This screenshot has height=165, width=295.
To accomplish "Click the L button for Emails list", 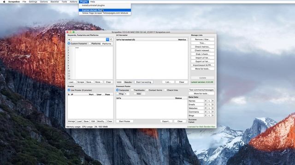I will click(x=209, y=104).
